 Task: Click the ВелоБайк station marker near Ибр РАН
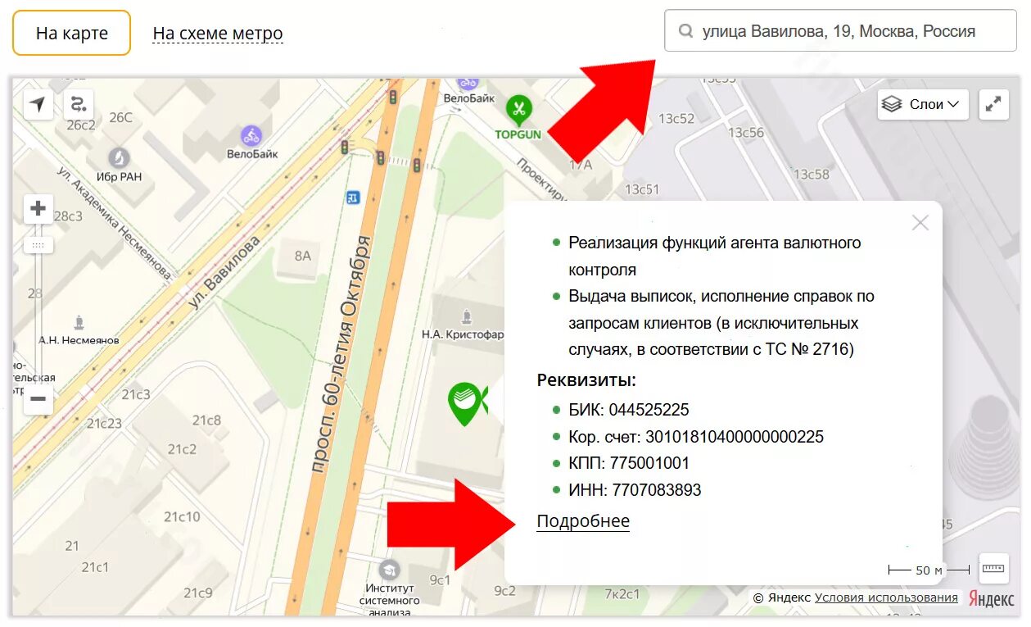click(x=251, y=136)
